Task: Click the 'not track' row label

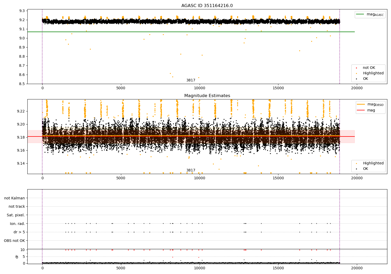Action: (x=17, y=207)
